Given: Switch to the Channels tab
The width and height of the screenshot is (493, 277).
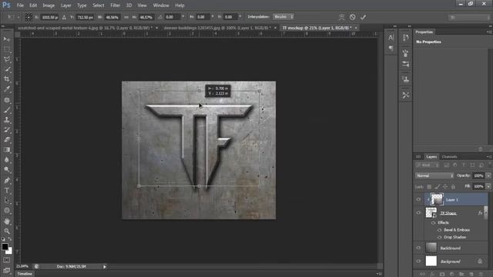Looking at the screenshot, I should [449, 156].
